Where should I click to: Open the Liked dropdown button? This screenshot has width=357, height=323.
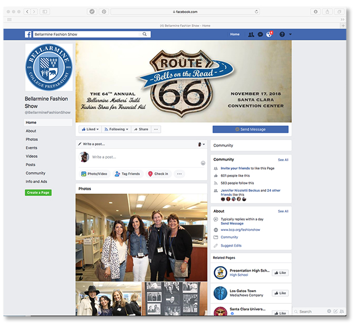tap(90, 129)
